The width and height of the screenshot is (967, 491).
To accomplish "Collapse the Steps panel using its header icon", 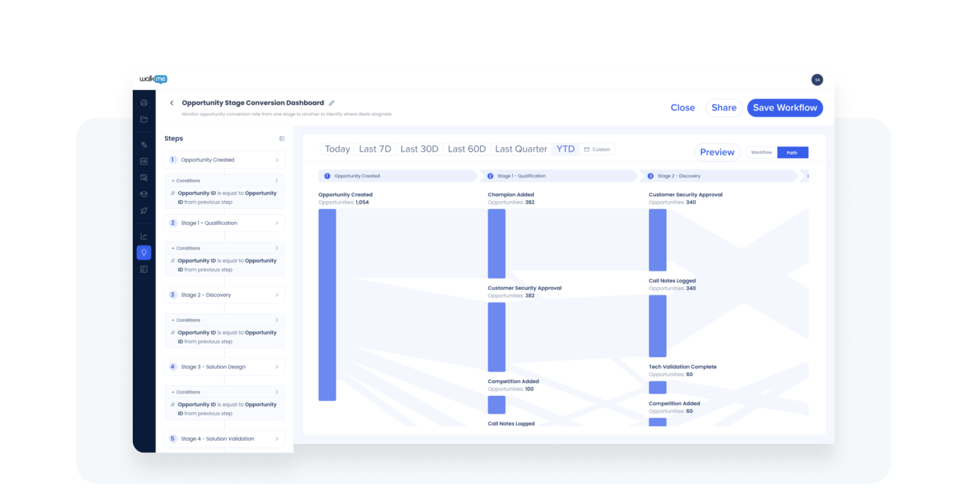I will click(x=281, y=138).
